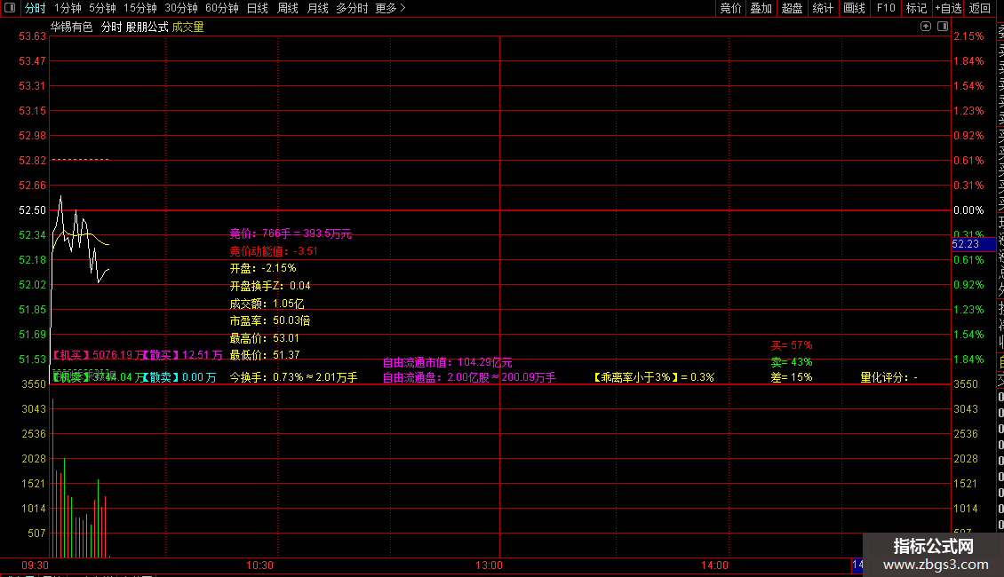Image resolution: width=1004 pixels, height=577 pixels.
Task: Click the 53.63 top price axis label
Action: pyautogui.click(x=32, y=36)
